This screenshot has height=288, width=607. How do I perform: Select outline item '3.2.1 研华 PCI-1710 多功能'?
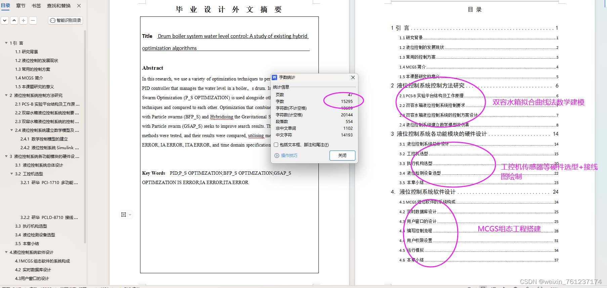click(49, 182)
